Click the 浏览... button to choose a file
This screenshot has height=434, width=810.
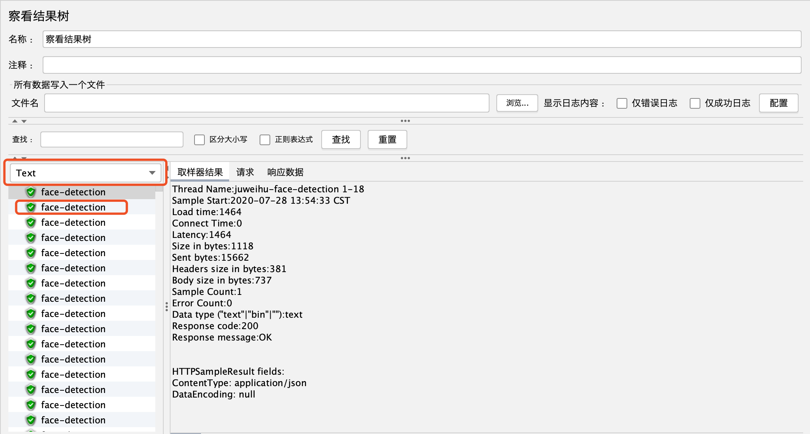coord(517,103)
